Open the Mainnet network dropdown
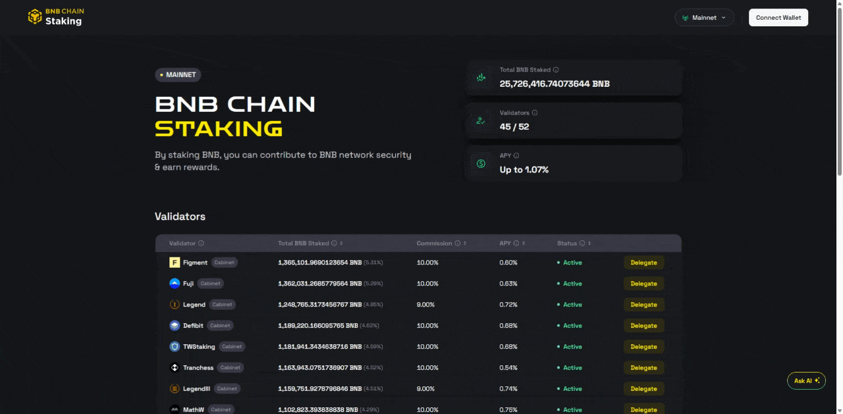 [704, 18]
